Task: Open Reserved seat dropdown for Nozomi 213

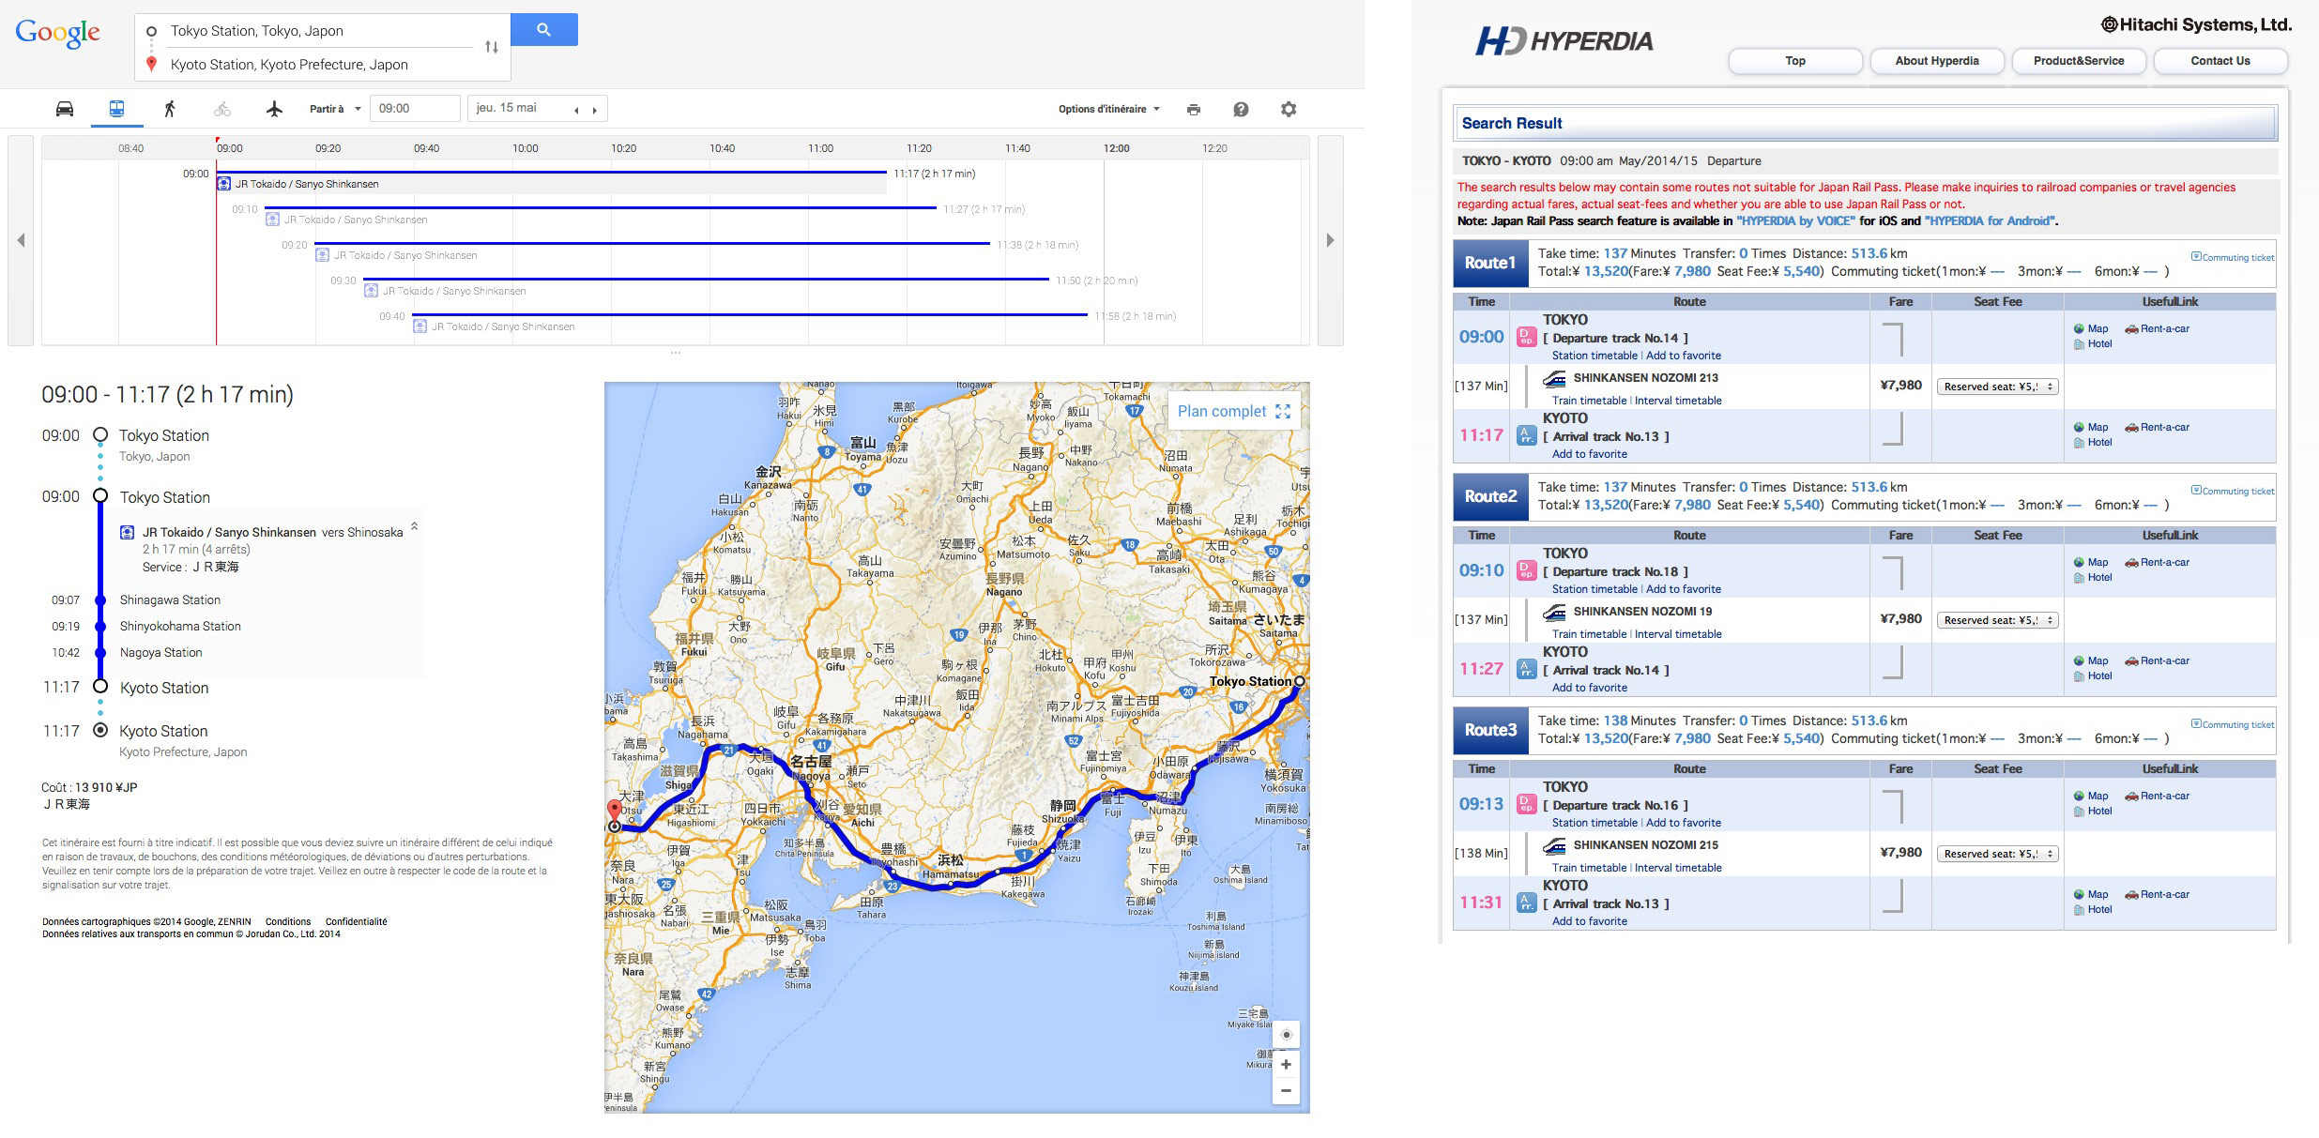Action: (1997, 387)
